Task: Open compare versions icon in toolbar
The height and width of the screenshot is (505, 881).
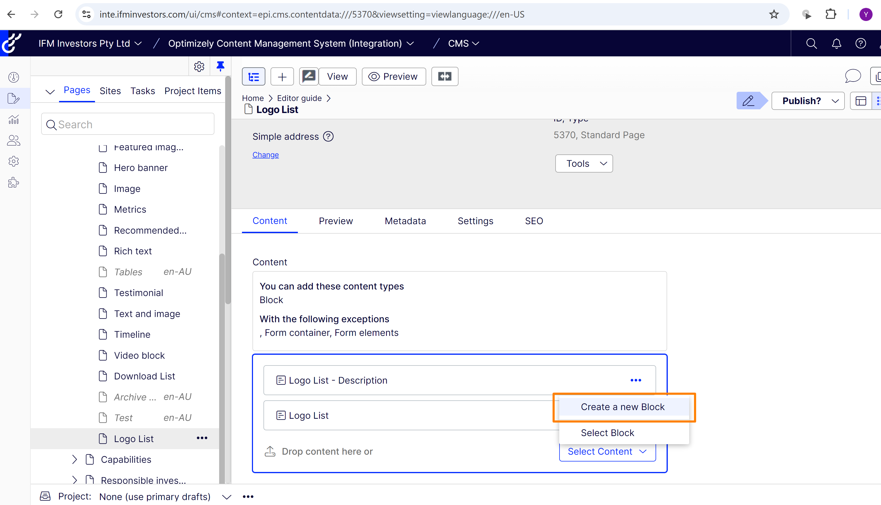Action: (444, 77)
